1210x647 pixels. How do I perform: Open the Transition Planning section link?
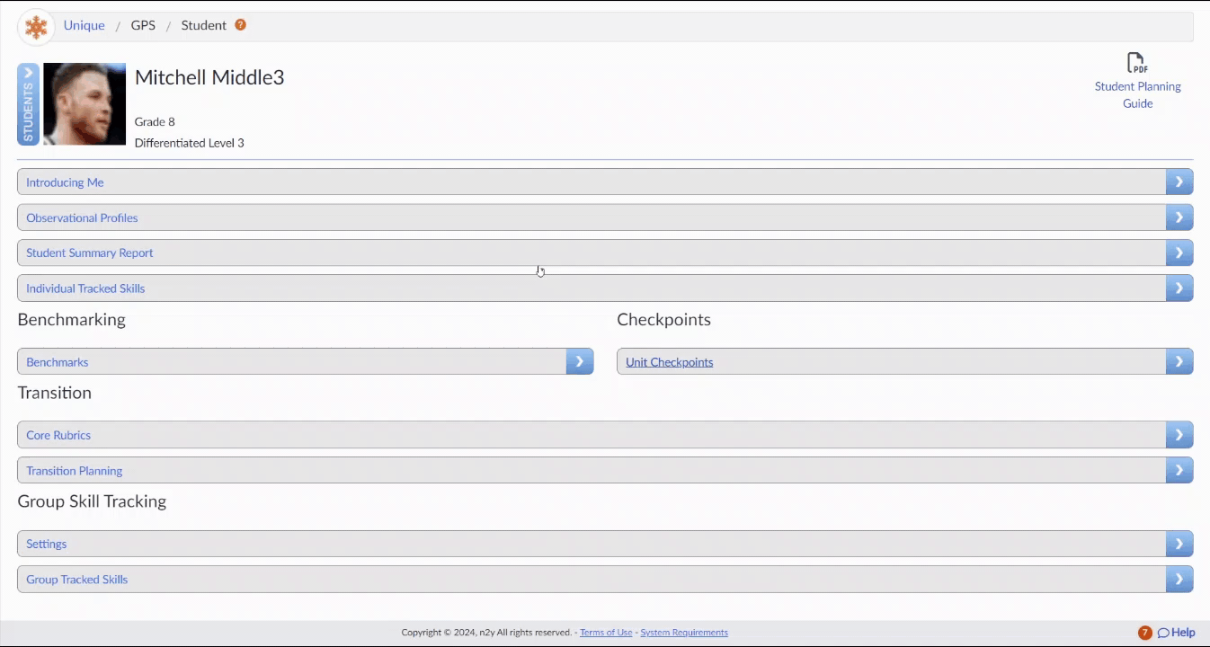(74, 471)
